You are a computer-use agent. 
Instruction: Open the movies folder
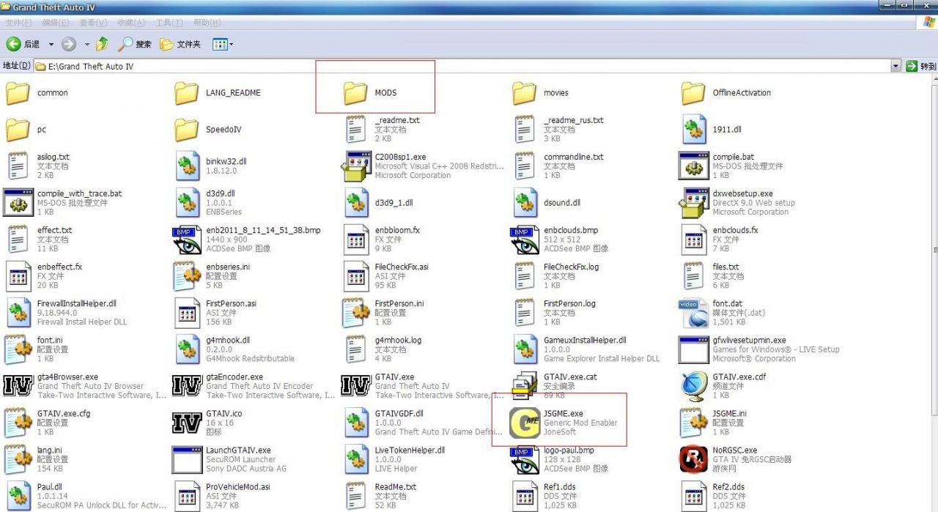(525, 93)
